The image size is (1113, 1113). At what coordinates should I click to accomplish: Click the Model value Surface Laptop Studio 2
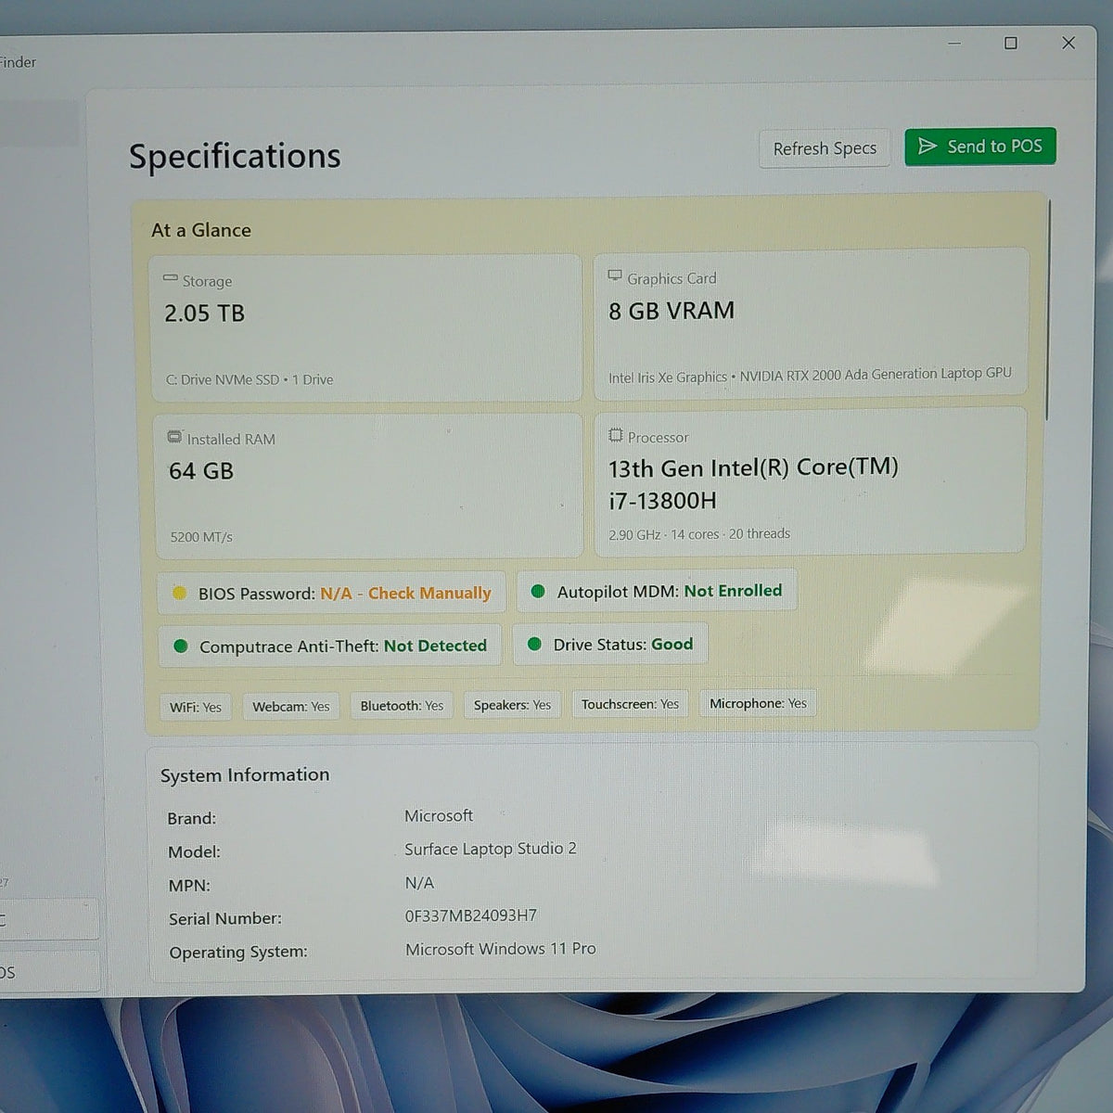coord(491,849)
